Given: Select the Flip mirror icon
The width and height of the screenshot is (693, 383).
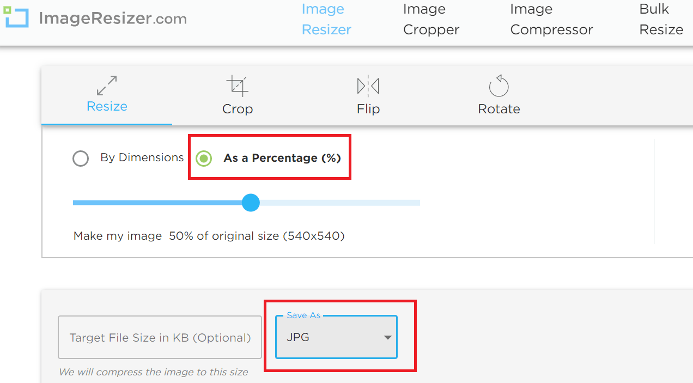Looking at the screenshot, I should click(x=368, y=86).
